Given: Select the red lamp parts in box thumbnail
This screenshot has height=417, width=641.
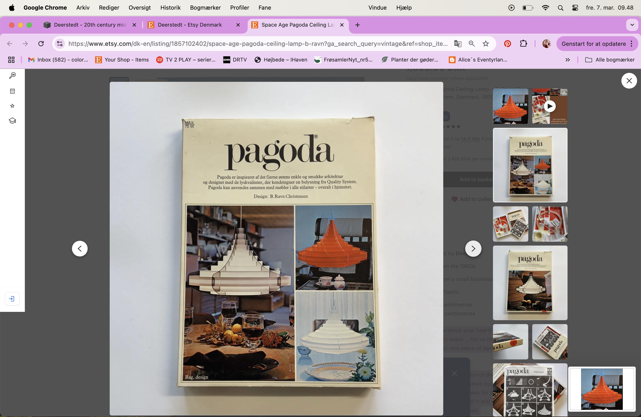Looking at the screenshot, I should point(550,224).
